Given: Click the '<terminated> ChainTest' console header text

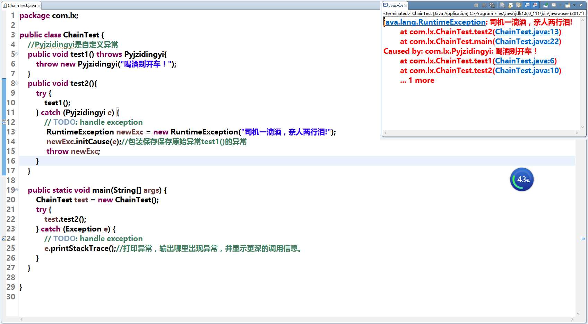Looking at the screenshot, I should coord(407,14).
